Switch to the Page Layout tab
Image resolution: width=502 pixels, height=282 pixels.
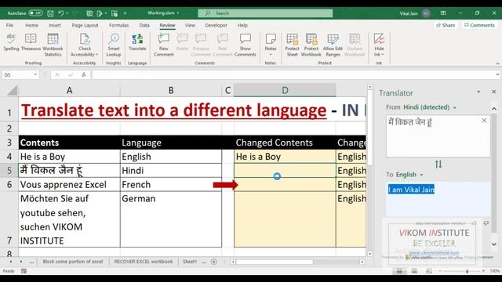click(85, 25)
